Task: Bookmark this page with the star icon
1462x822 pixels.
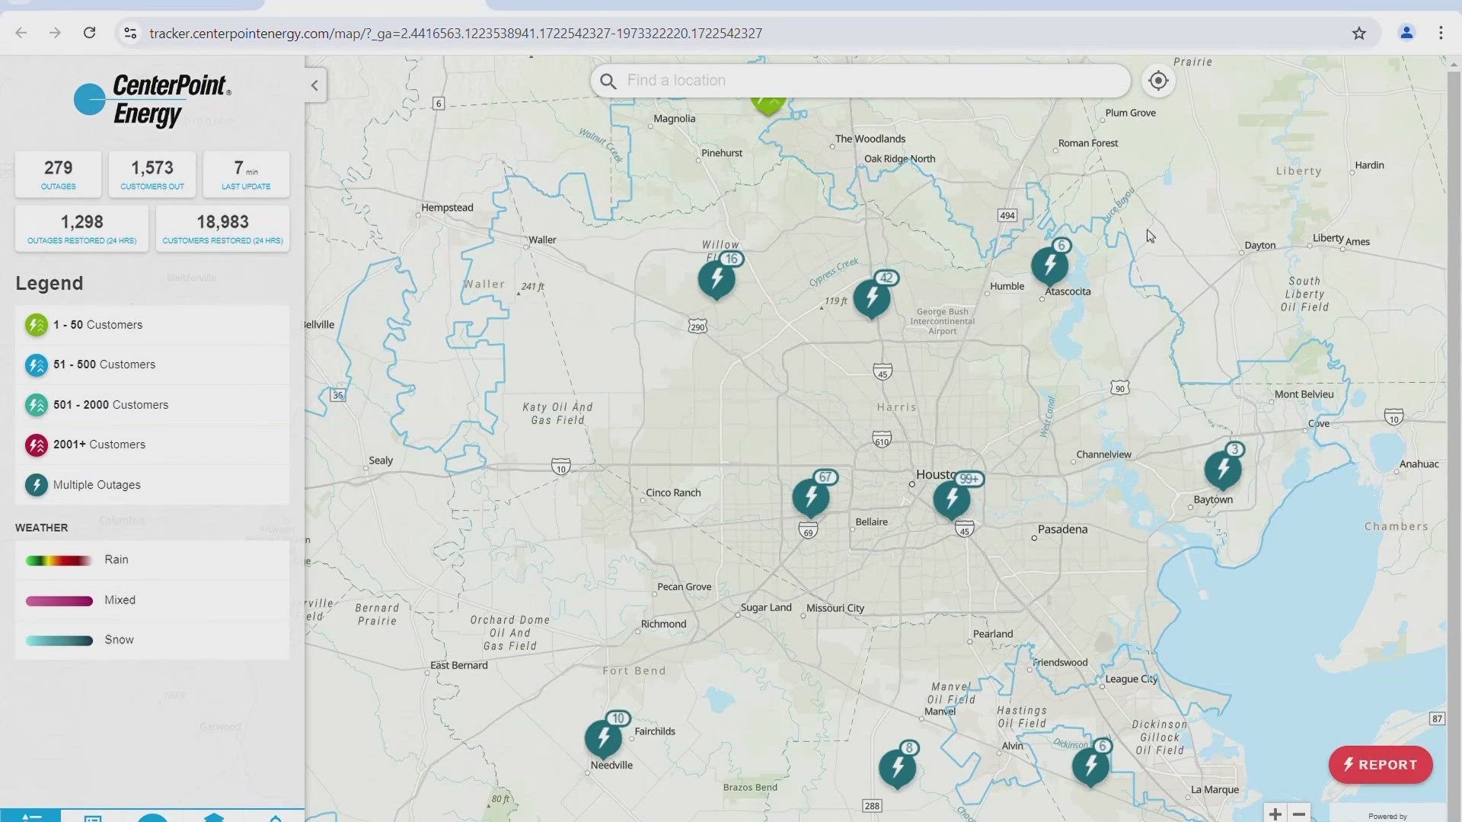Action: click(1359, 33)
